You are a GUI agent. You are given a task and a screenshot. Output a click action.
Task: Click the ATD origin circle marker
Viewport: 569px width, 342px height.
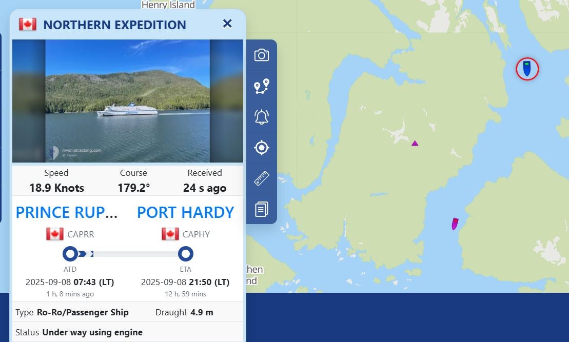70,253
